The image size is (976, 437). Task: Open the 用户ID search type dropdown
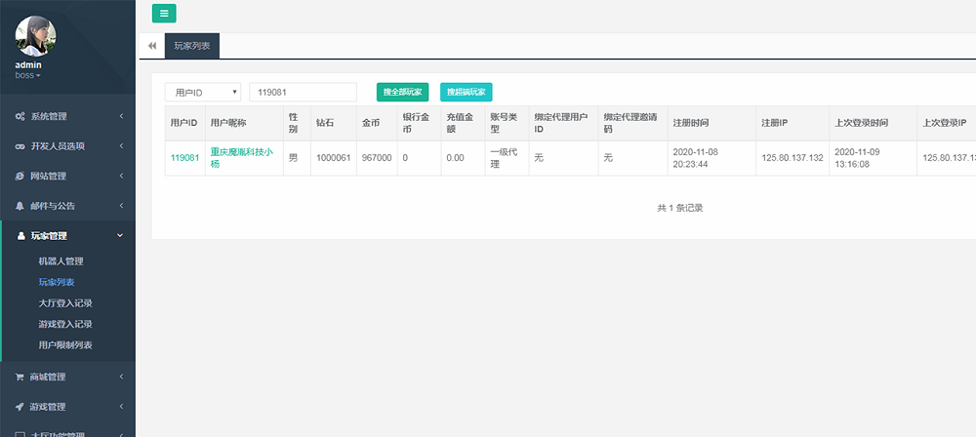[x=202, y=92]
